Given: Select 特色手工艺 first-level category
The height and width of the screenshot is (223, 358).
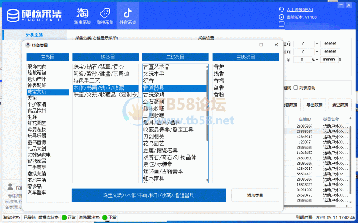Looking at the screenshot, I should (x=87, y=81).
